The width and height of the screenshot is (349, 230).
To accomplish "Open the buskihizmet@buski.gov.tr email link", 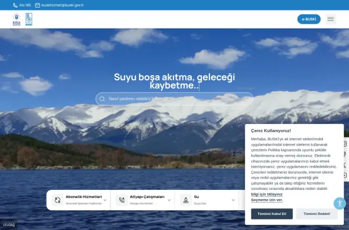I will pyautogui.click(x=63, y=5).
